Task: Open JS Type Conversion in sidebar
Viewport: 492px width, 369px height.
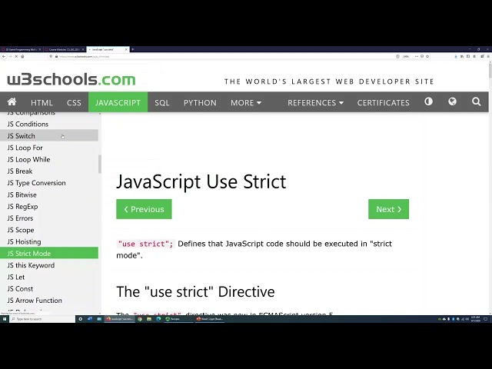Action: click(x=49, y=183)
